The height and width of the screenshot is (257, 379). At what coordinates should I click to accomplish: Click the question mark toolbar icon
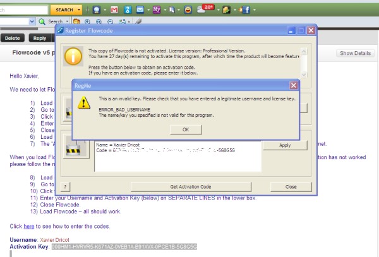point(128,10)
